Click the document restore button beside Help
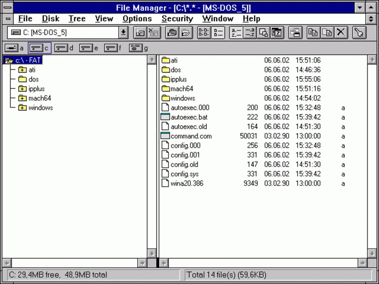The image size is (379, 284). (371, 19)
